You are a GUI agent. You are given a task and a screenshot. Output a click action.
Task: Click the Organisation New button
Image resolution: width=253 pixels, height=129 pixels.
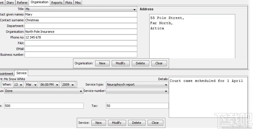coord(102,63)
